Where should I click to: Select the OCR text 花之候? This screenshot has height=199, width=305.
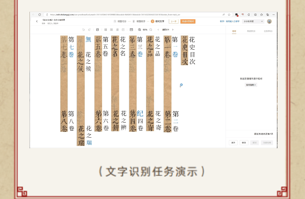88,61
